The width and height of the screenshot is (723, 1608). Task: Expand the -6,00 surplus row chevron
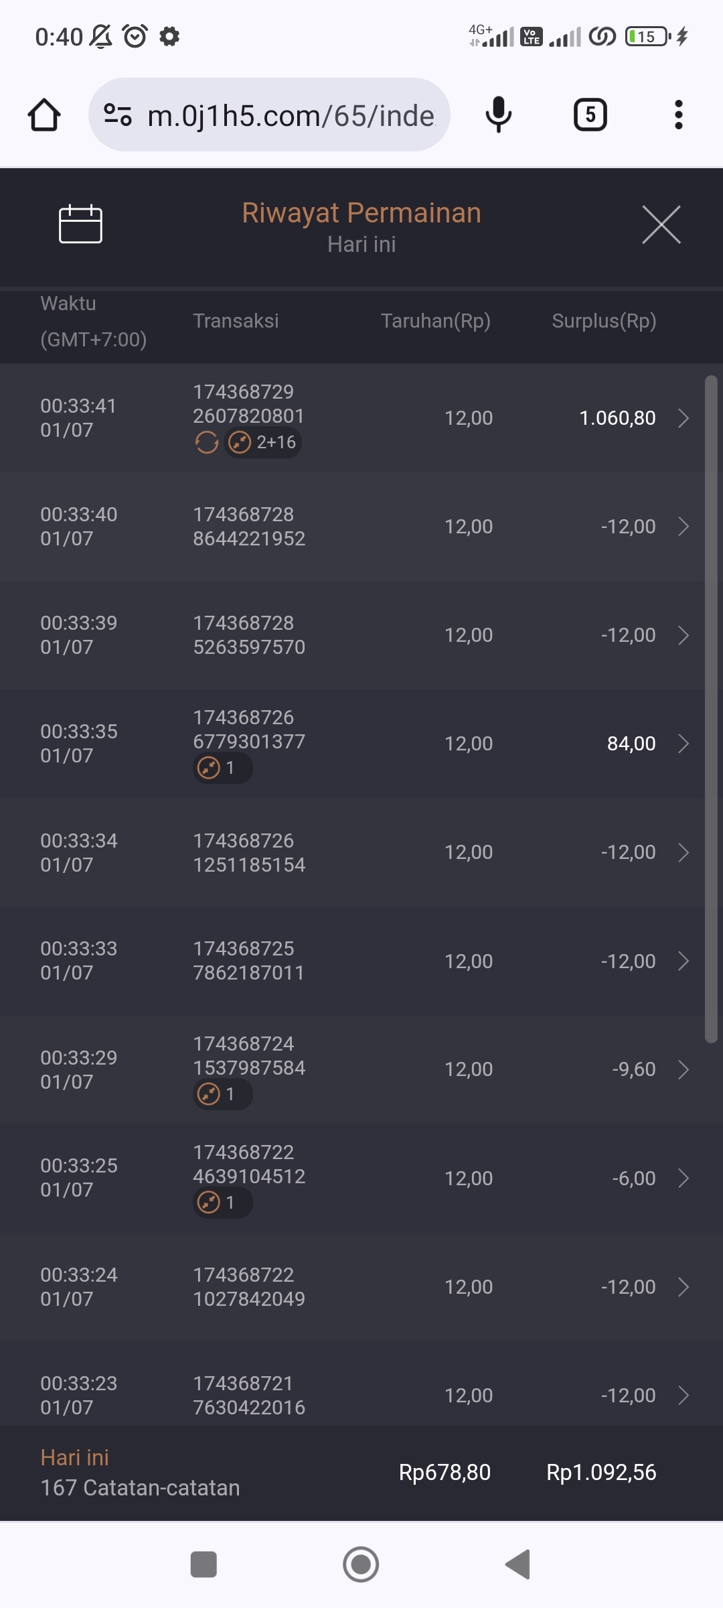(x=683, y=1178)
